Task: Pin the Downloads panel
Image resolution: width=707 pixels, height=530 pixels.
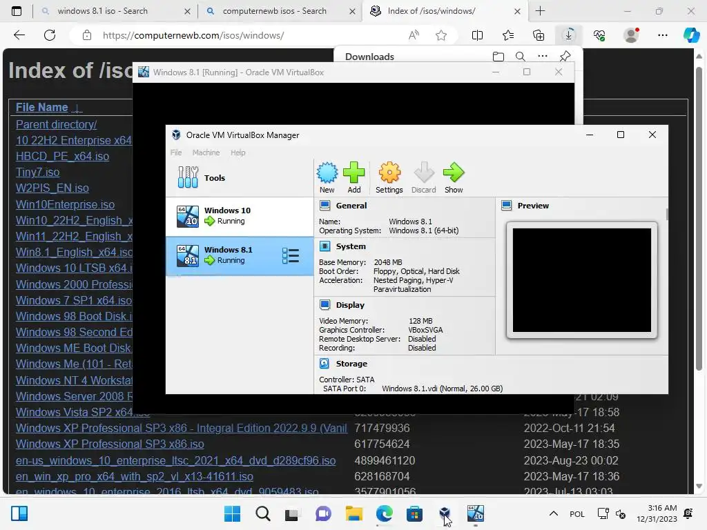Action: tap(565, 57)
